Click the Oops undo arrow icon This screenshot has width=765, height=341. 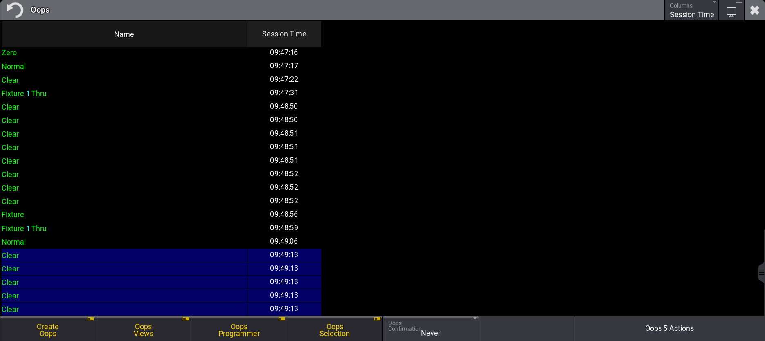coord(15,10)
